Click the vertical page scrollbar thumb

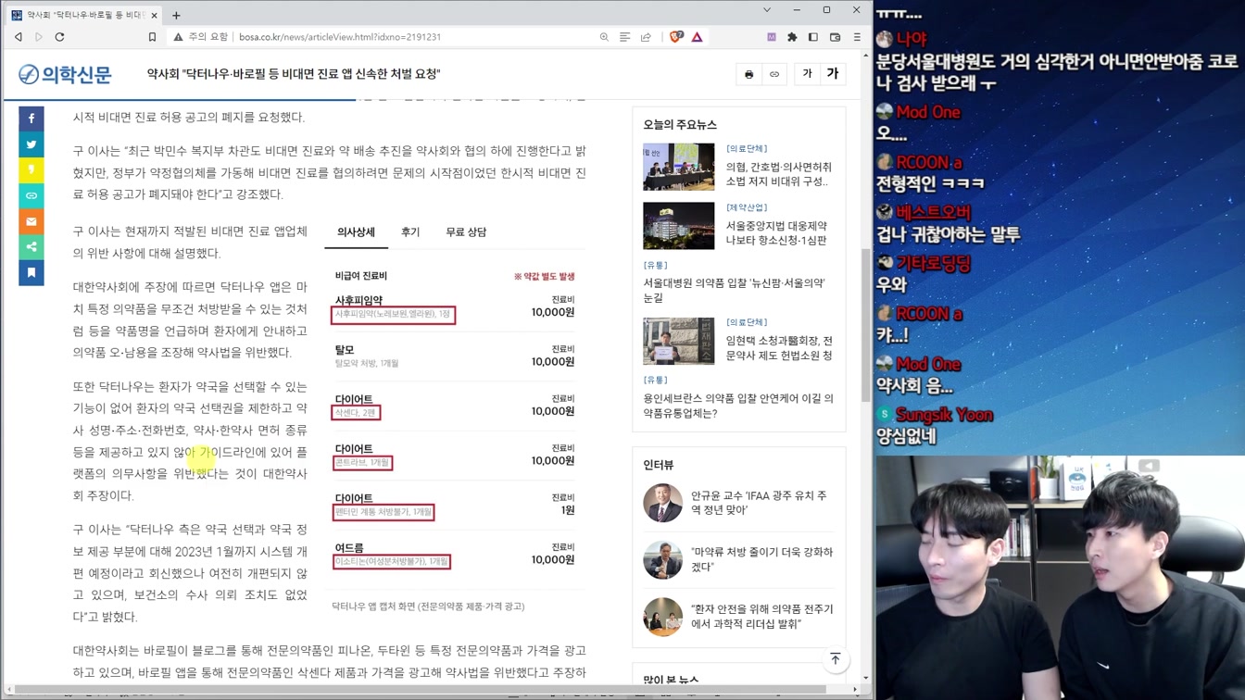pyautogui.click(x=866, y=324)
